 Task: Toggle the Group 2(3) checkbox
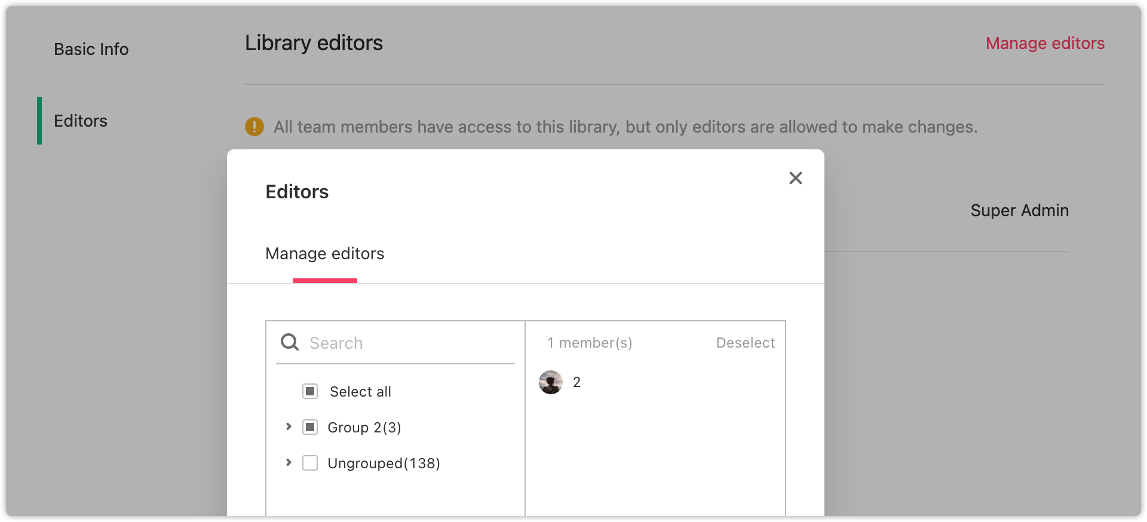[310, 427]
